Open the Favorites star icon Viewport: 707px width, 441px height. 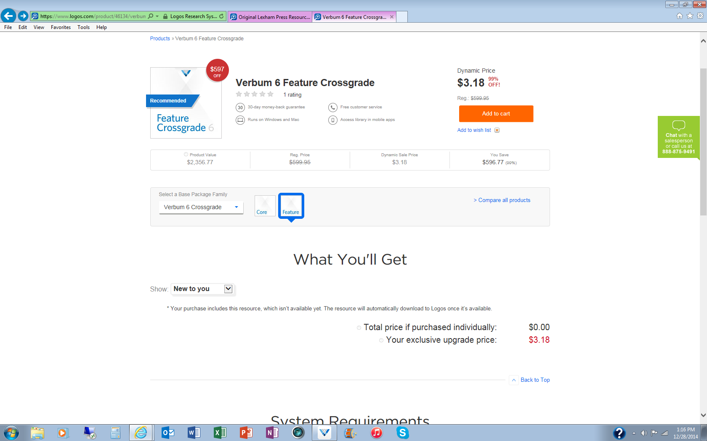(690, 16)
